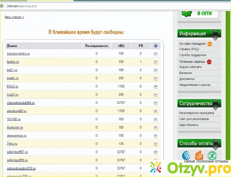Add 10x100.ru to cart using its cart icon
The image size is (231, 177).
pos(155,119)
